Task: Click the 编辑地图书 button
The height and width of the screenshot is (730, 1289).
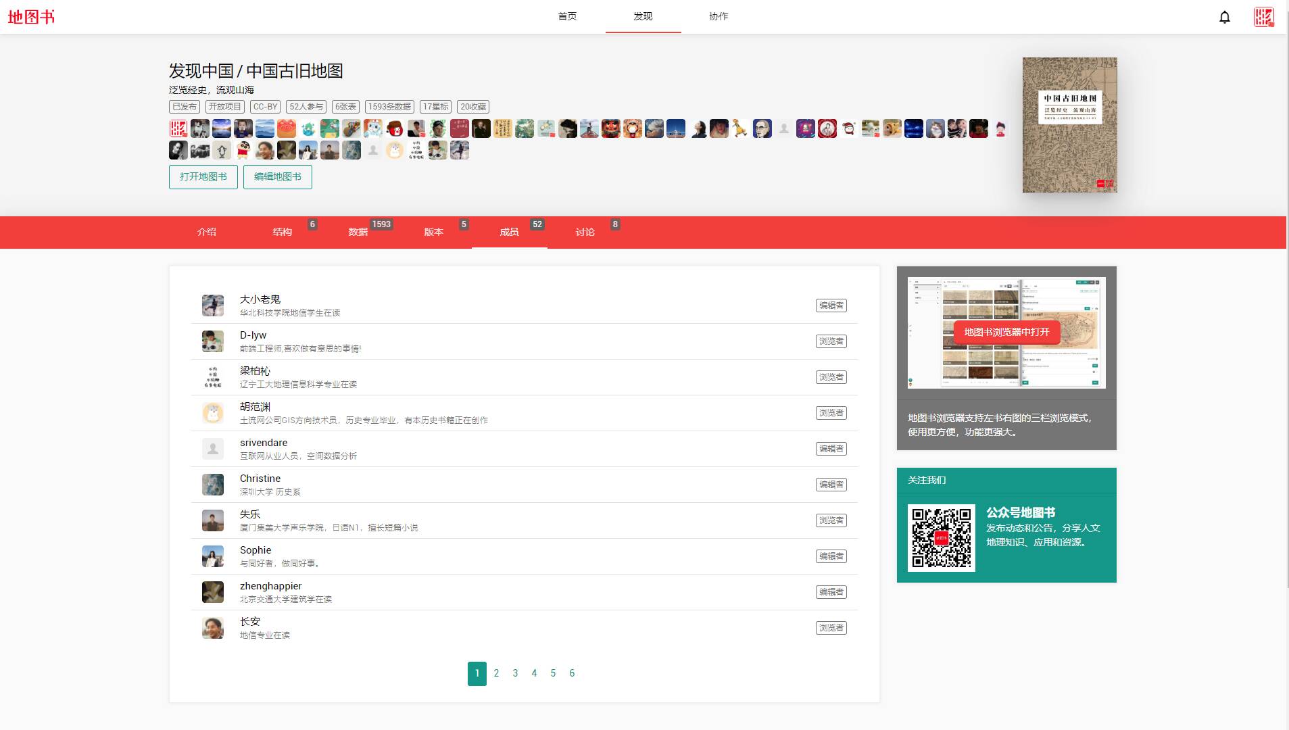Action: coord(278,177)
